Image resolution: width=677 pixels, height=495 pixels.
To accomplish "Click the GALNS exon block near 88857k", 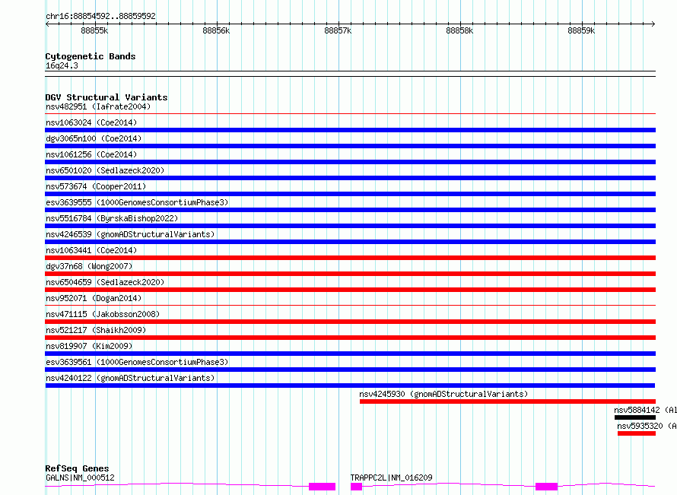I will pos(322,487).
